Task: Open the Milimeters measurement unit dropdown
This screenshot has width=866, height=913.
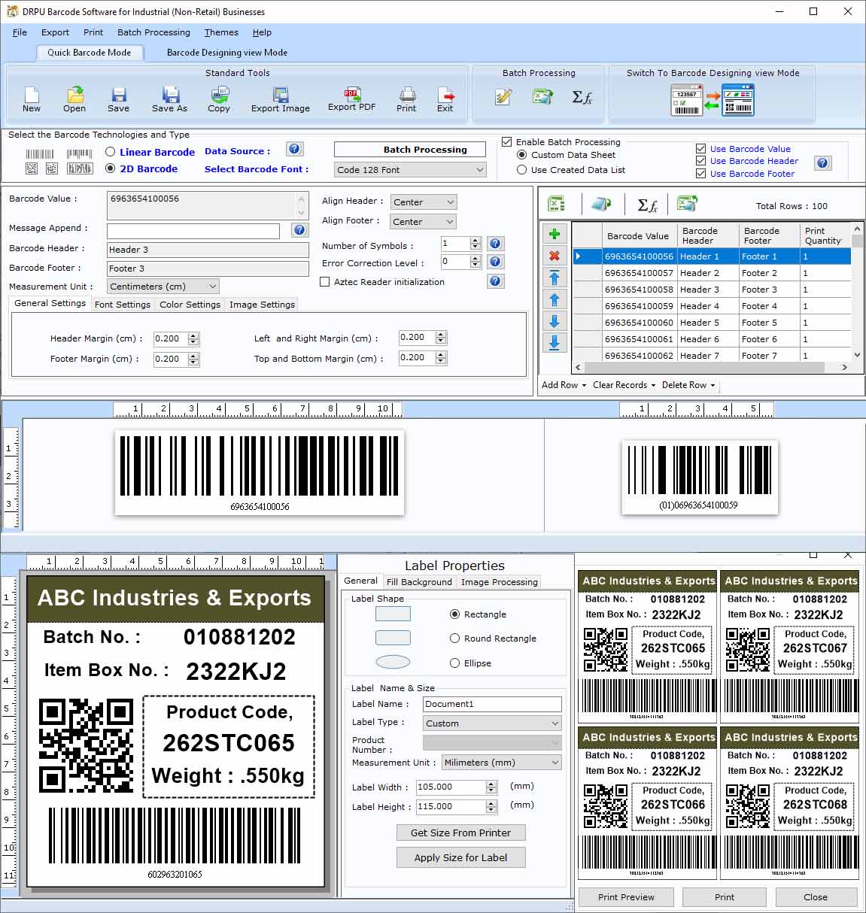Action: point(502,763)
